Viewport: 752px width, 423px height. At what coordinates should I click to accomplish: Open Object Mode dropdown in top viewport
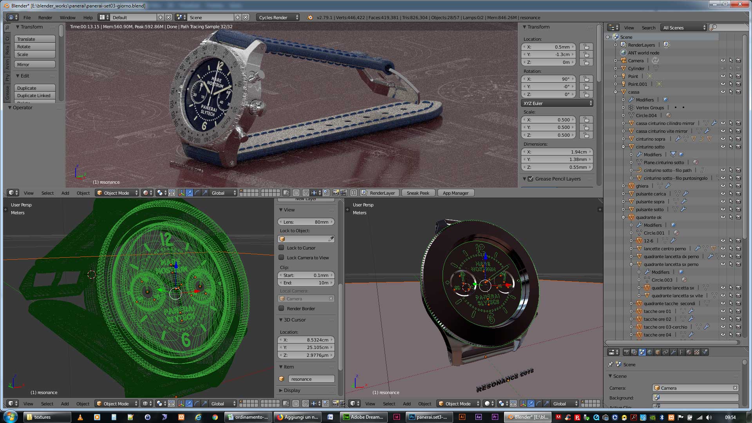point(117,193)
